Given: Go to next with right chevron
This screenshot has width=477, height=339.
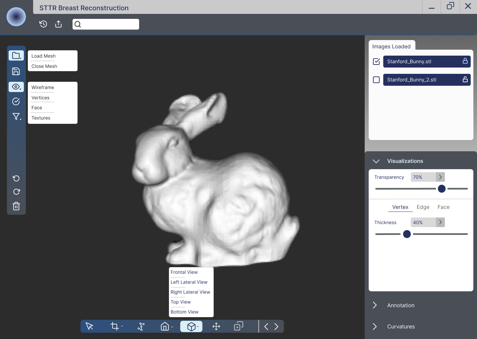Looking at the screenshot, I should tap(276, 327).
